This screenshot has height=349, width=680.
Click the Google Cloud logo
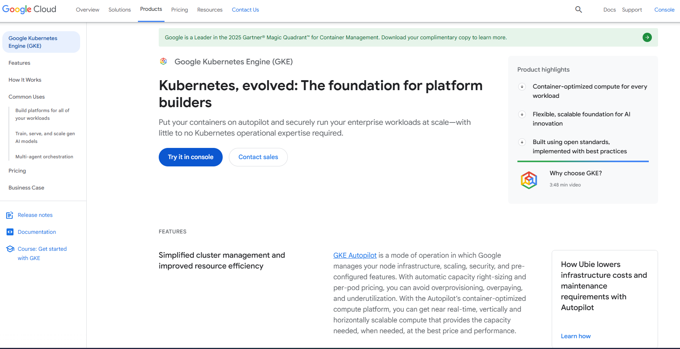(29, 9)
